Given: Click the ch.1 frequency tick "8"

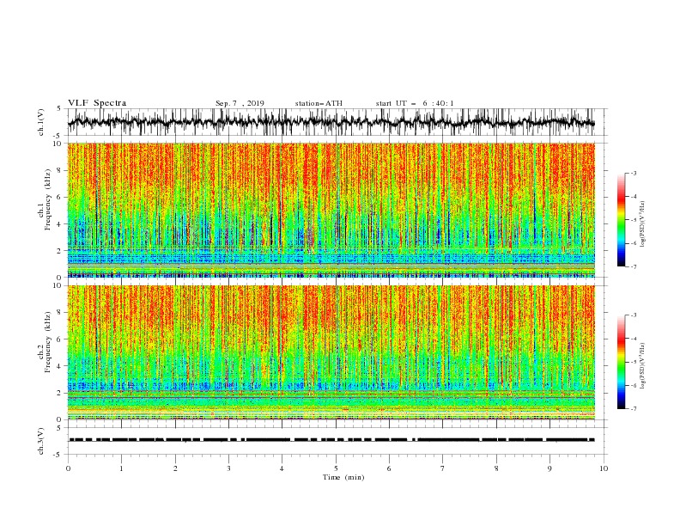Looking at the screenshot, I should pos(59,170).
